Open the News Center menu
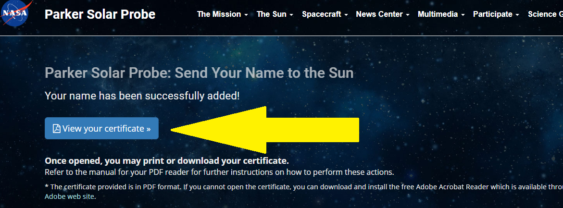Viewport: 563px width, 208px height. 379,14
